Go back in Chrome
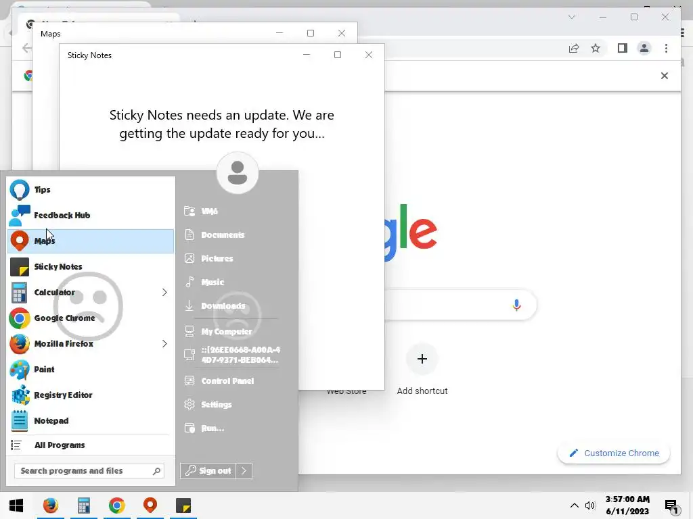The image size is (693, 519). point(26,48)
